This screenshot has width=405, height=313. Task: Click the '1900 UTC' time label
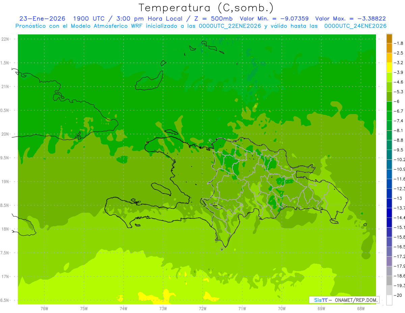pos(89,19)
